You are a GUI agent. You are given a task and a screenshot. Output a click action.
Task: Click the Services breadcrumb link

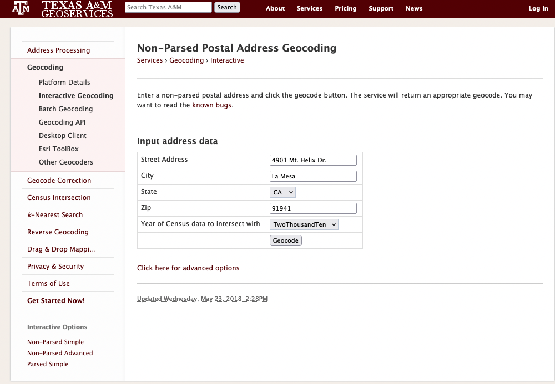[x=150, y=60]
